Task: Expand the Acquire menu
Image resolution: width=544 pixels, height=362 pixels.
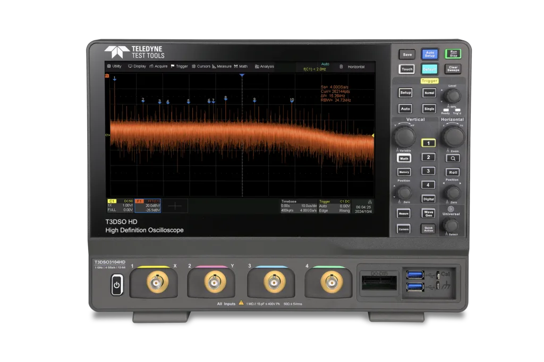Action: click(158, 66)
